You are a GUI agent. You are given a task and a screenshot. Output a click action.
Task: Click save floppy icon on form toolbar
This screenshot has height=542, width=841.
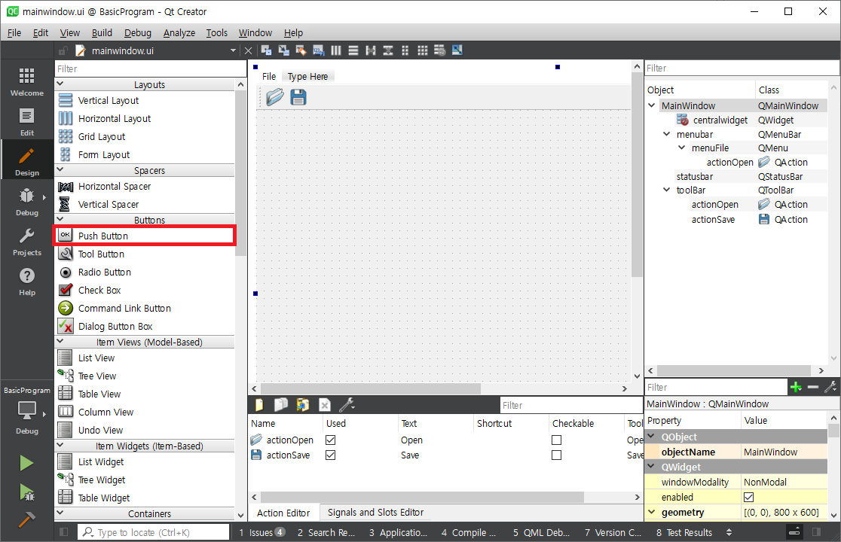pyautogui.click(x=298, y=97)
